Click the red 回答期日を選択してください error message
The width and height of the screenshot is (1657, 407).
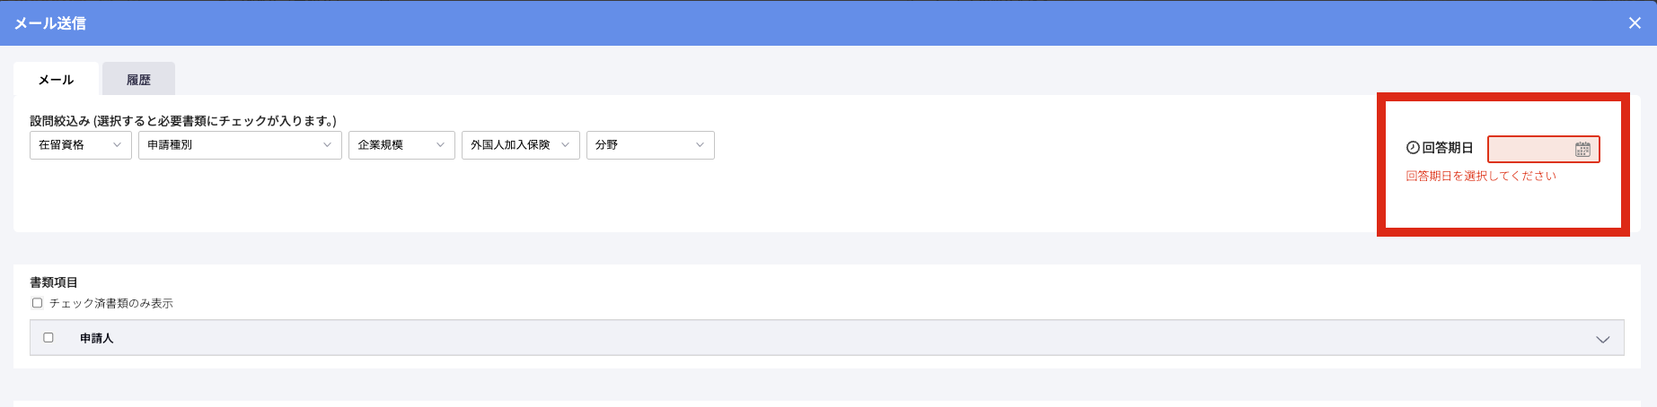1480,176
